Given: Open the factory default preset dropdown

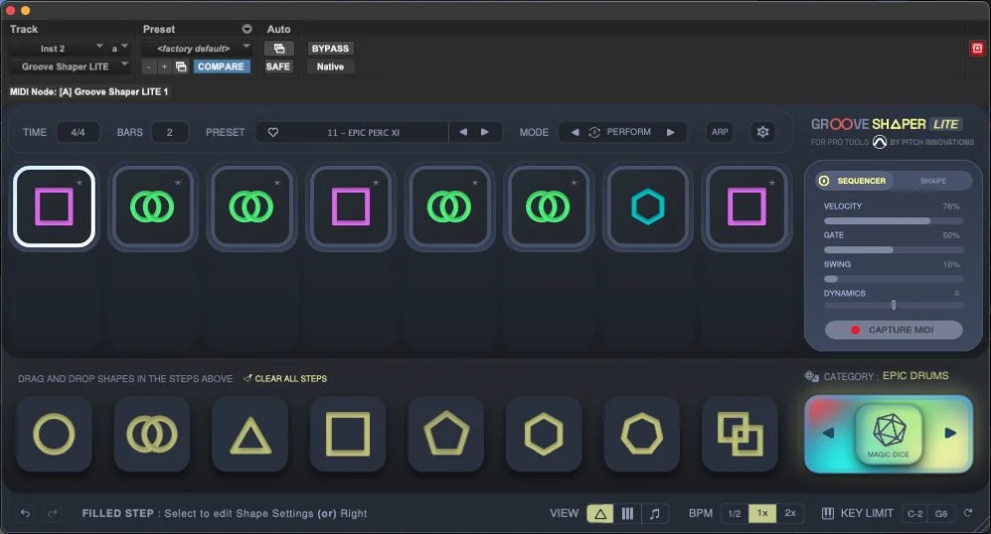Looking at the screenshot, I should point(196,49).
